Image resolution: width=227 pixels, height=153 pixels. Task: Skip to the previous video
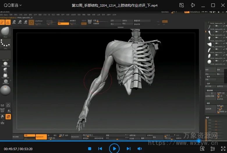100,149
